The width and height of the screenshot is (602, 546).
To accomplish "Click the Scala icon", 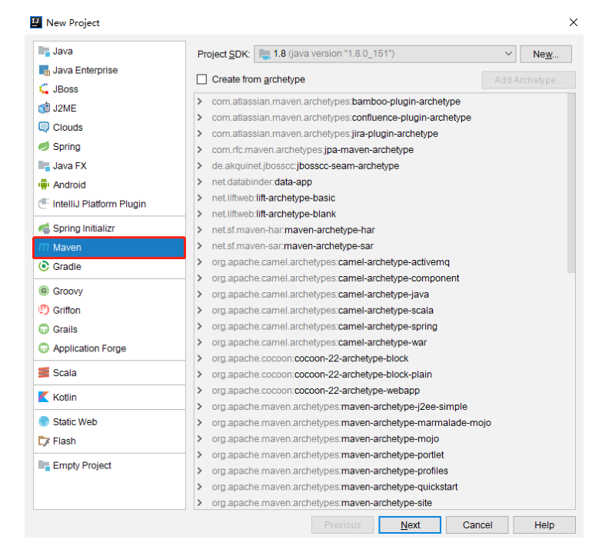I will [44, 373].
